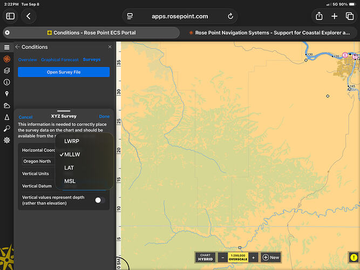Go back using Conditions arrow
The height and width of the screenshot is (270, 360).
coord(17,47)
